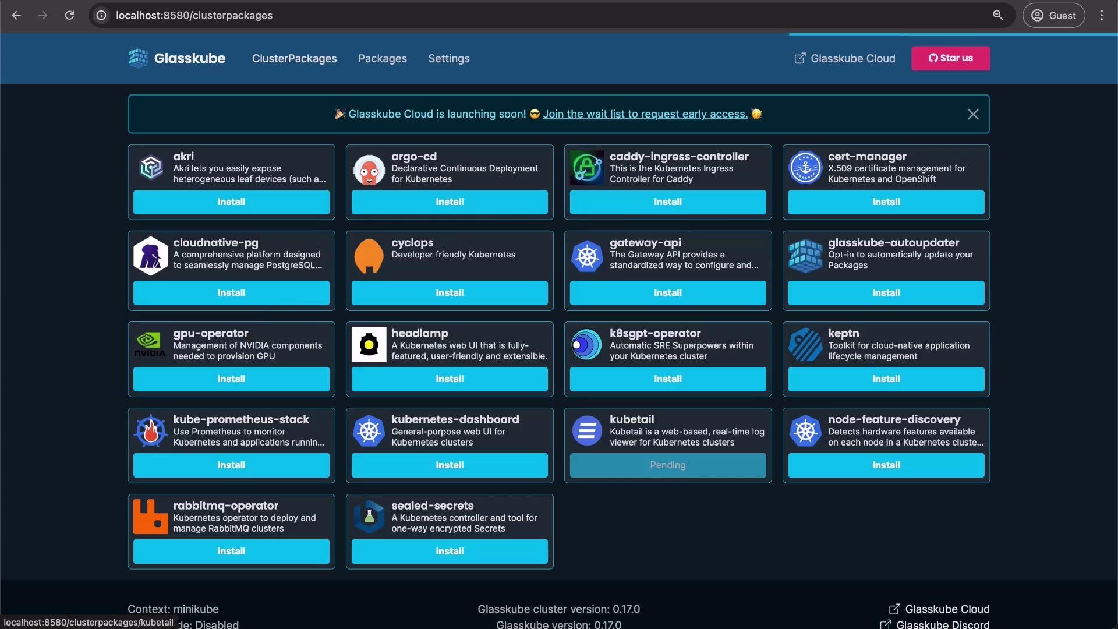Screen dimensions: 1118x629
Task: Install glasskube-autoupdater
Action: (886, 293)
